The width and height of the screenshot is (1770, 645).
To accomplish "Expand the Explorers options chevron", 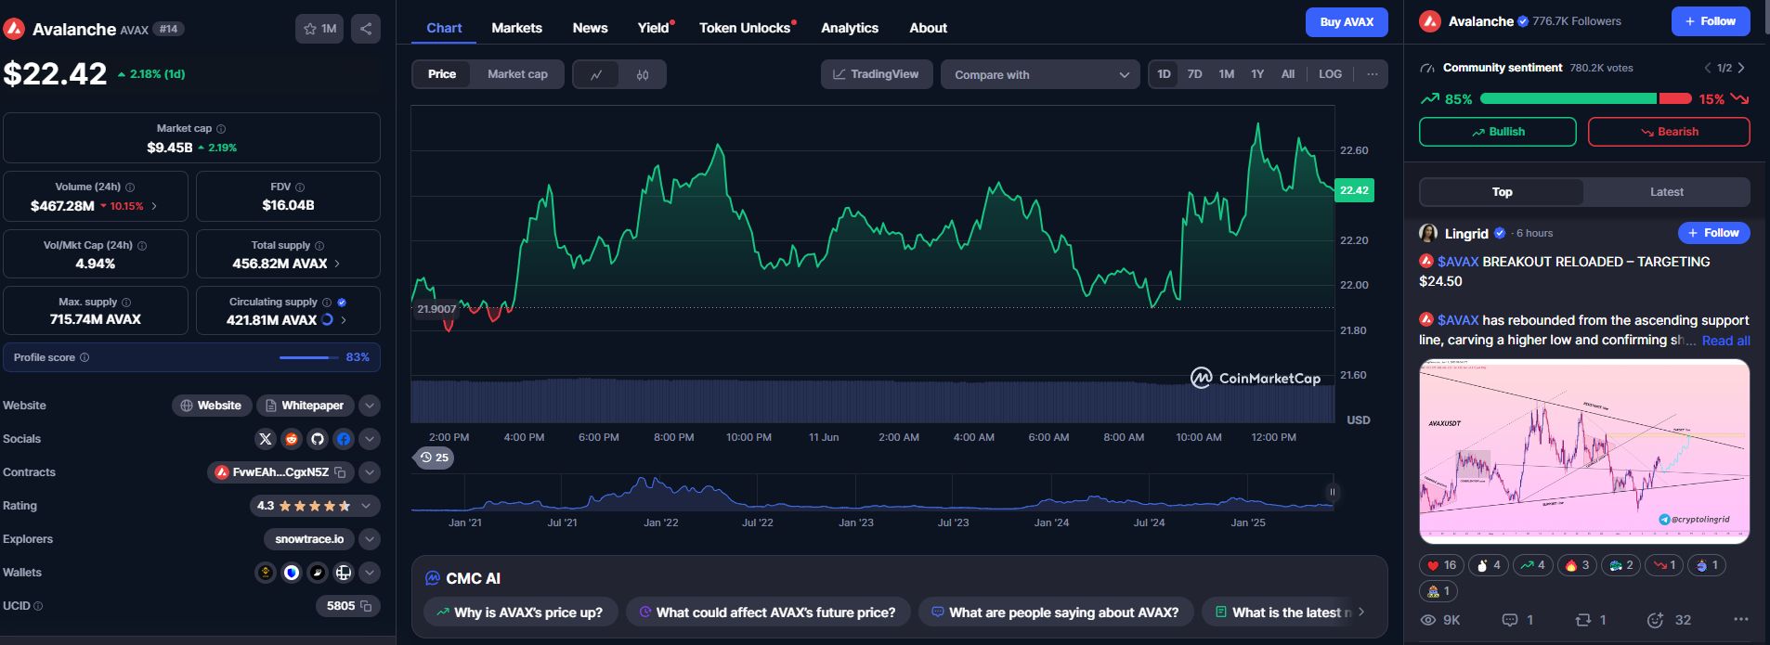I will 370,539.
